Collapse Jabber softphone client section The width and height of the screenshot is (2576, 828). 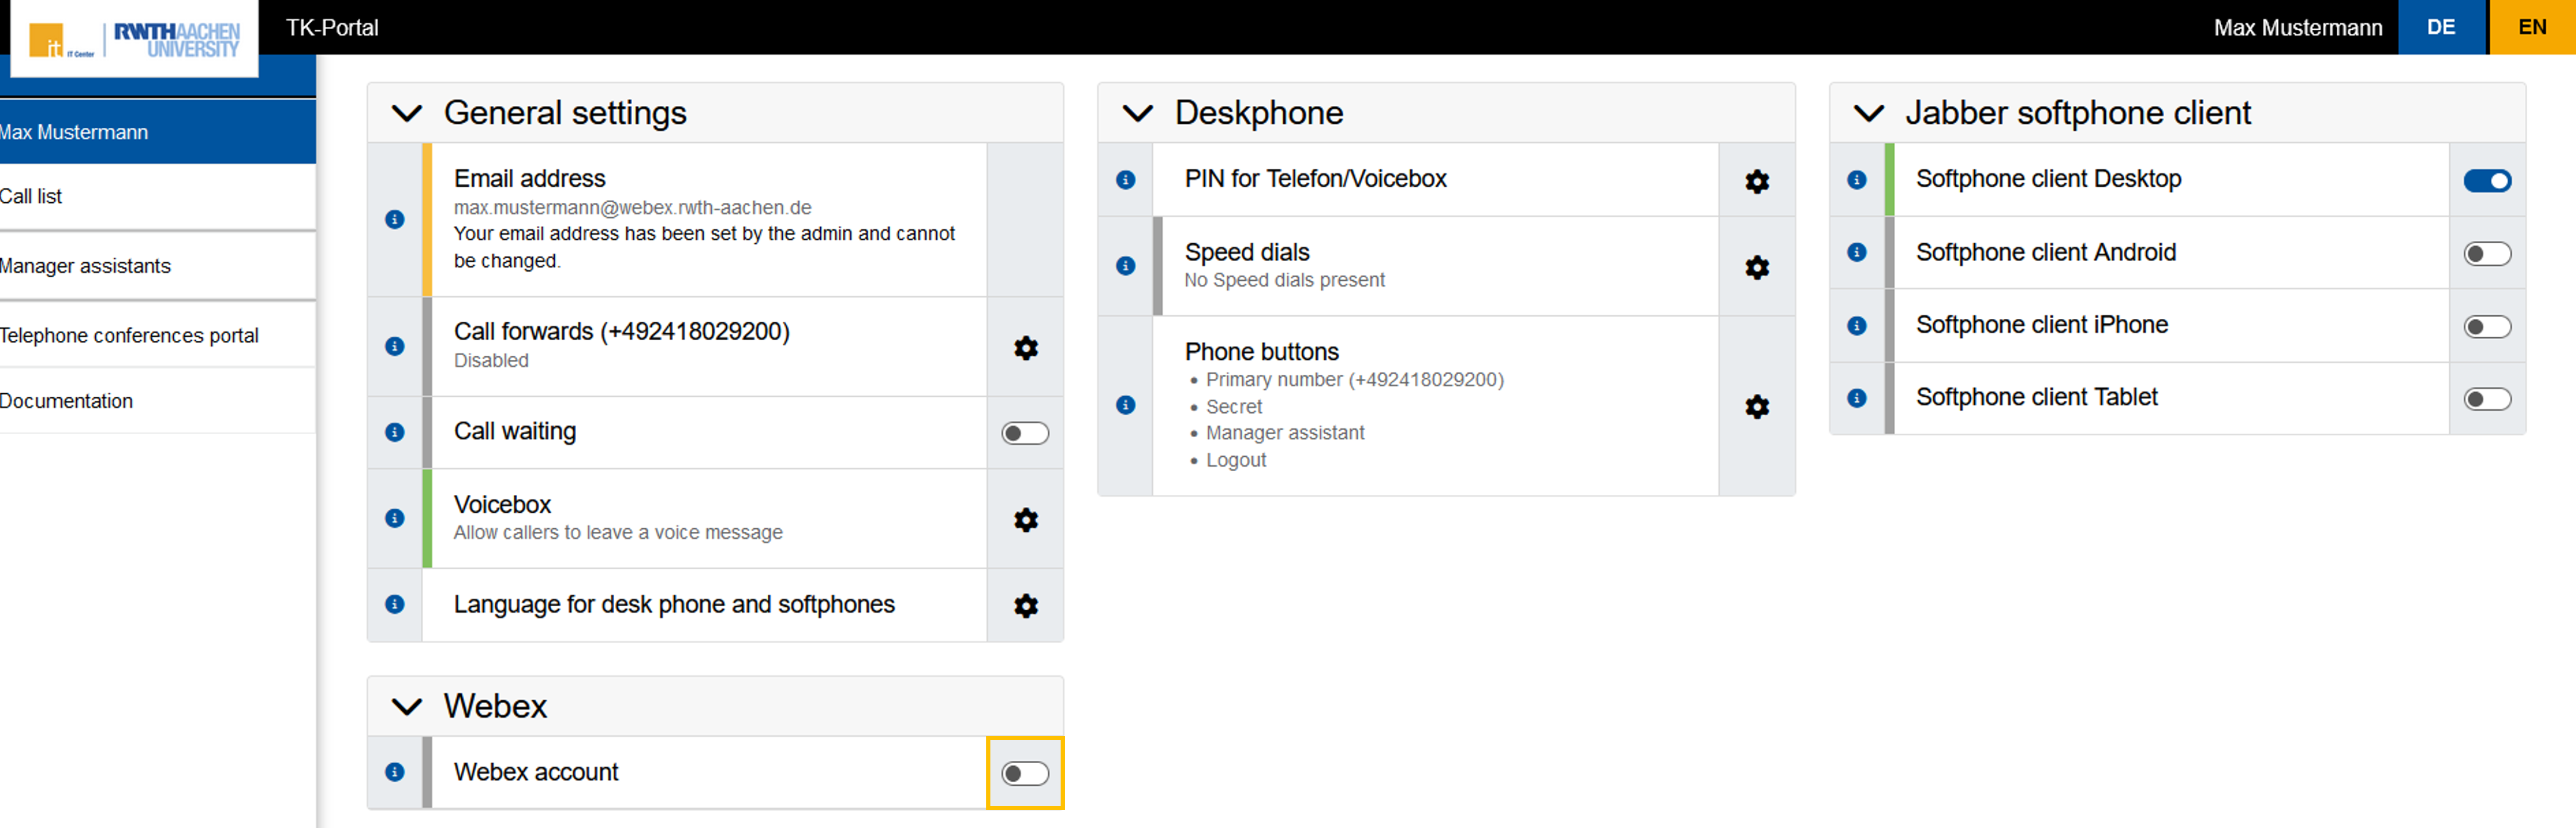coord(1868,113)
